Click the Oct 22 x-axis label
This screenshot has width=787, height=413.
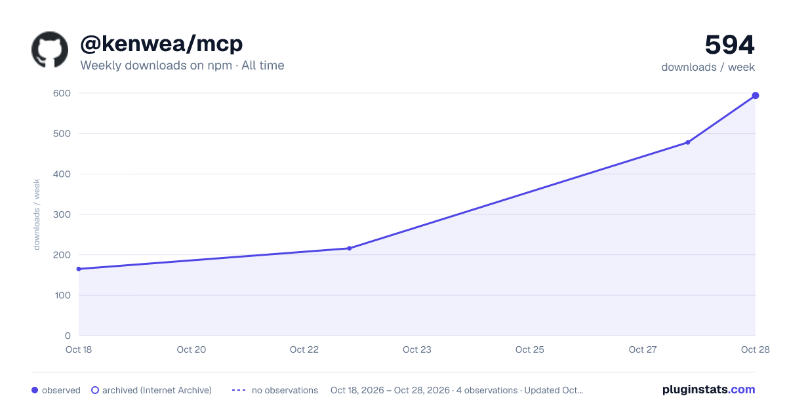(304, 349)
